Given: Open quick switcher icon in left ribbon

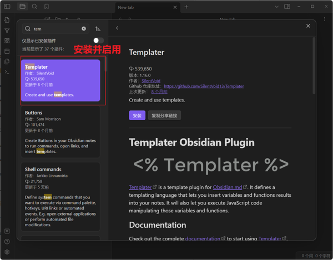Looking at the screenshot, I should click(x=7, y=20).
